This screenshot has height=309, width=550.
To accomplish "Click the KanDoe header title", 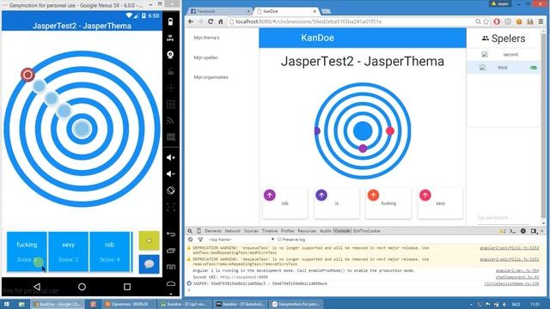I will pos(317,38).
